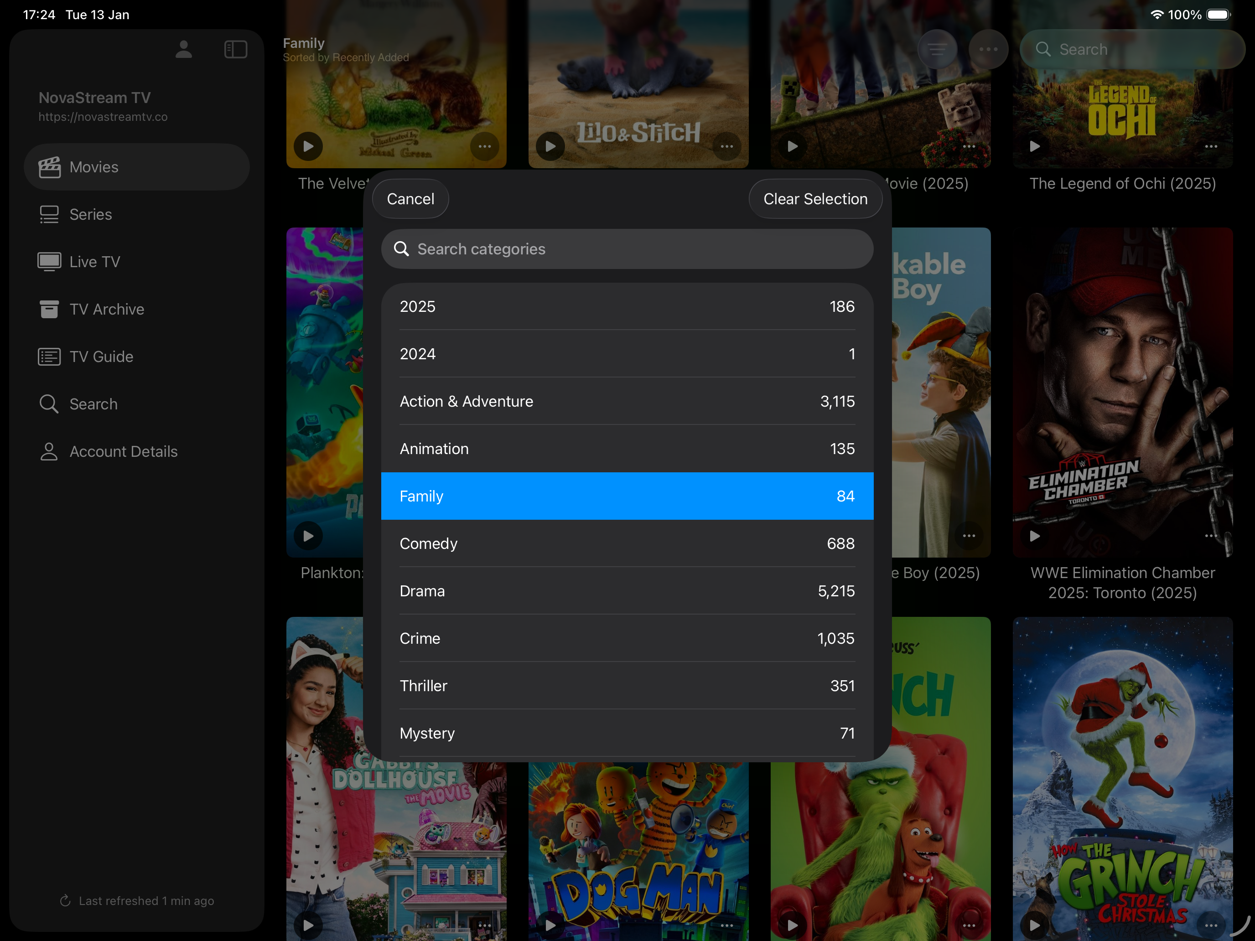Viewport: 1255px width, 941px height.
Task: Play The Legend of Ochi
Action: click(x=1035, y=146)
